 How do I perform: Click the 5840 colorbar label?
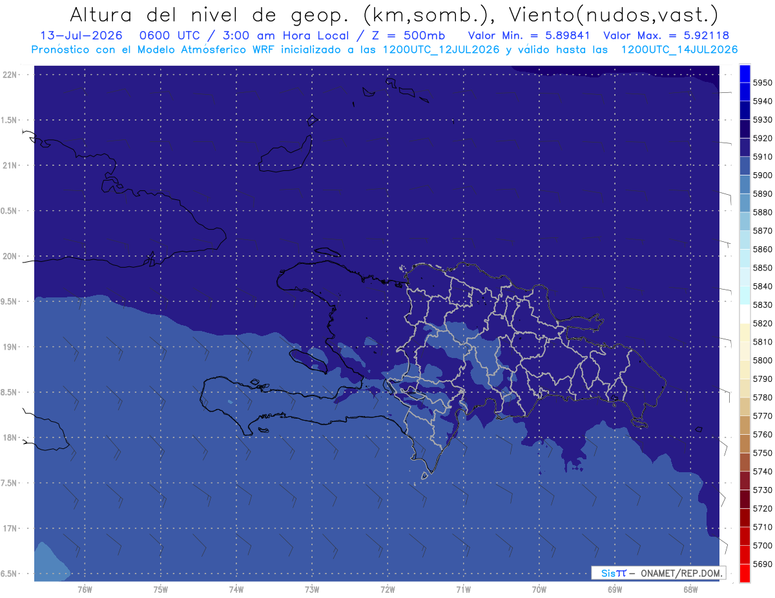point(762,286)
